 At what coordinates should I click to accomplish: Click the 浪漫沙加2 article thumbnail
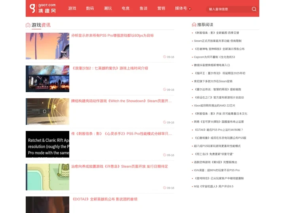(47, 79)
